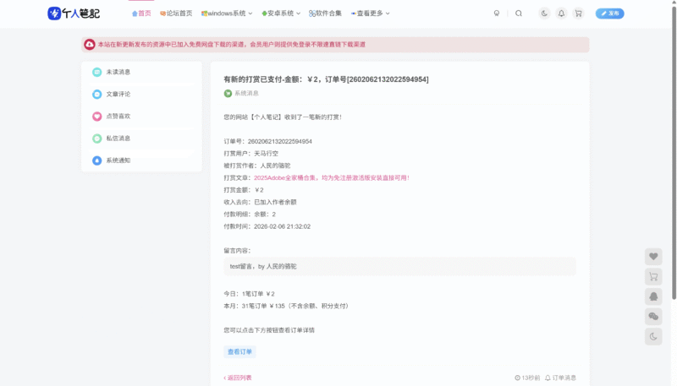This screenshot has height=386, width=677.
Task: Click the 打赏金额:¥2 line
Action: (x=244, y=190)
